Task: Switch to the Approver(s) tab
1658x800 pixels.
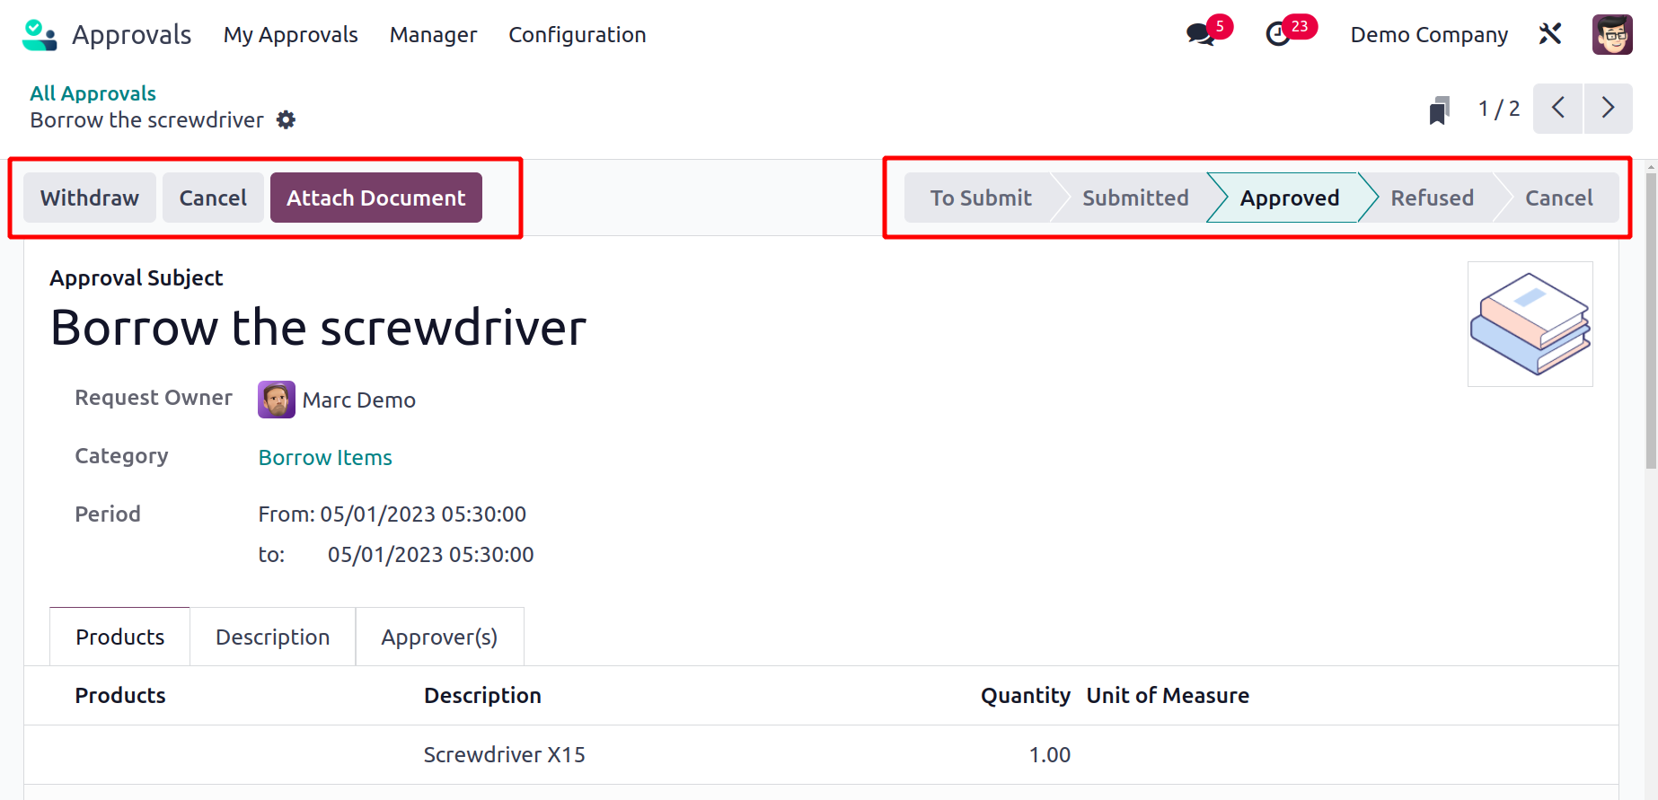Action: 438,637
